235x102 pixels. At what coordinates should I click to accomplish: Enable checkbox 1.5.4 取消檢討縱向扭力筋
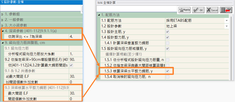167,77
